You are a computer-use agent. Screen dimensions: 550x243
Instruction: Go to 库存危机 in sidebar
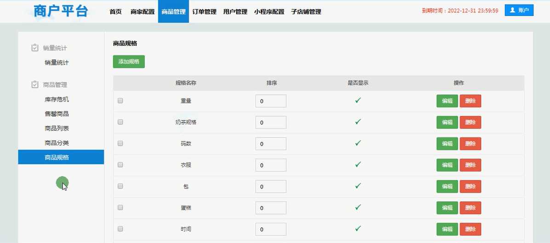coord(57,99)
